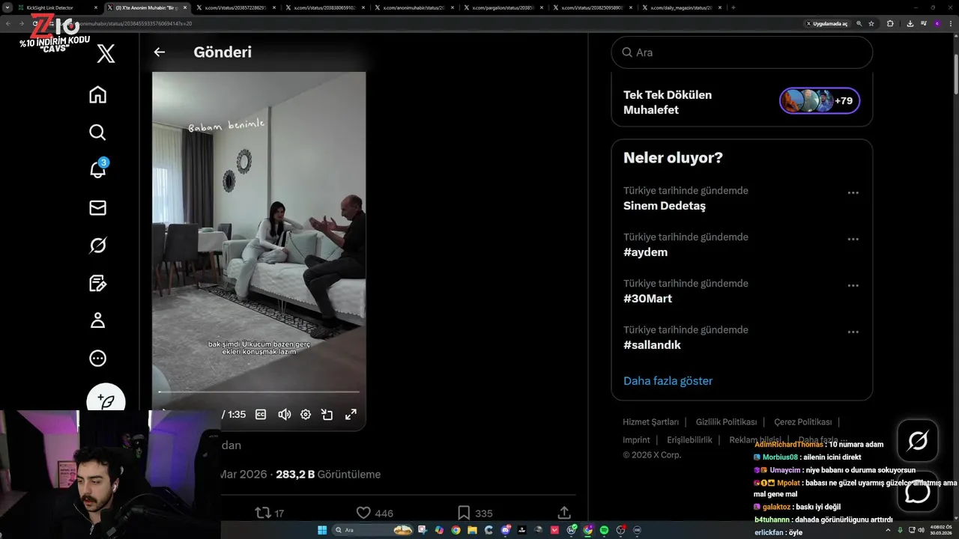Open a new browser tab

point(733,7)
